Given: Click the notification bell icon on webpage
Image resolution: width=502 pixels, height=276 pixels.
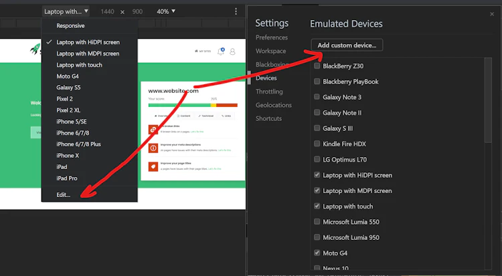Looking at the screenshot, I should 221,51.
